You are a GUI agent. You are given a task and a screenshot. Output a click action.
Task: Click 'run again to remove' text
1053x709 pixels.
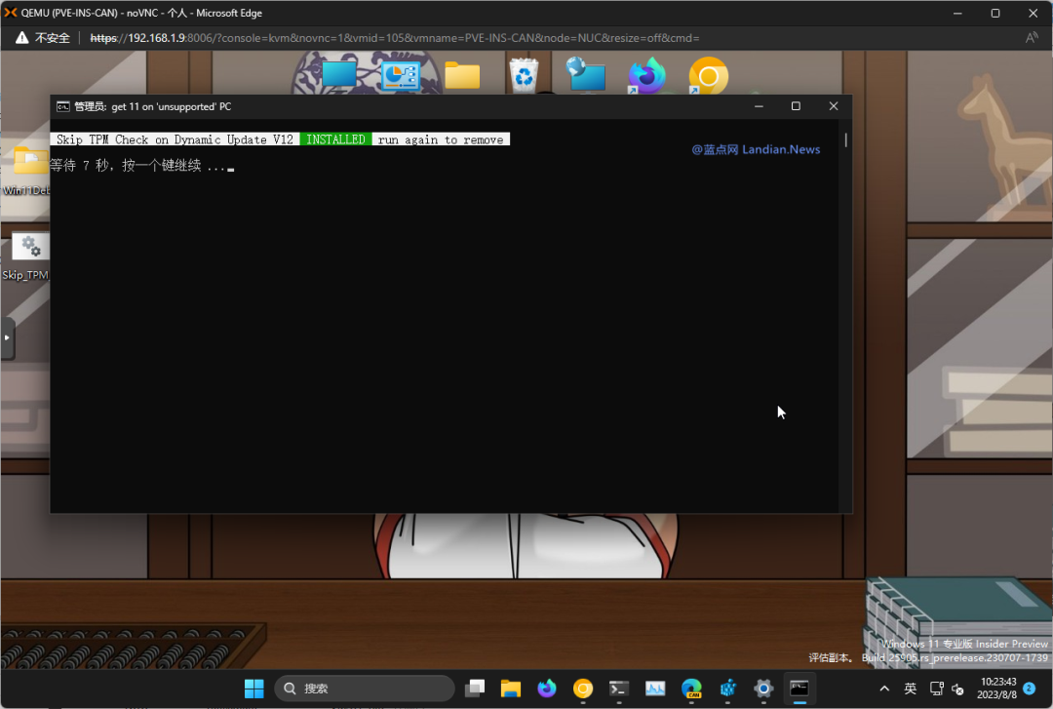(x=441, y=139)
